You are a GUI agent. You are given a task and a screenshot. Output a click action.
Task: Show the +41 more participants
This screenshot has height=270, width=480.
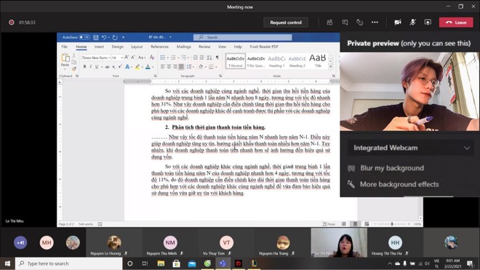tap(20, 242)
